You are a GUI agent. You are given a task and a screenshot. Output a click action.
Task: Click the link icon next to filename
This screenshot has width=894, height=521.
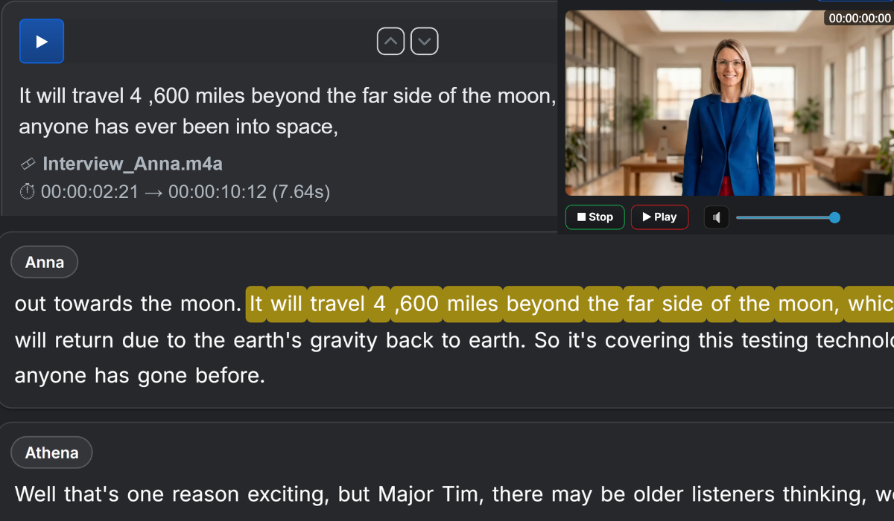[28, 164]
